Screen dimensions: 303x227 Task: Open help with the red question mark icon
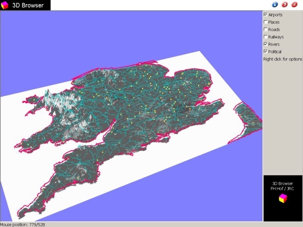click(x=284, y=5)
